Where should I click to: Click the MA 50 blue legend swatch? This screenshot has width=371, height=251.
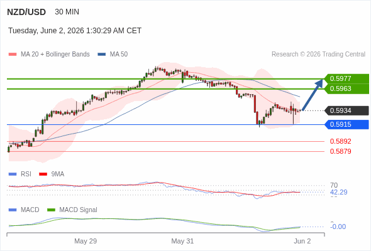[102, 55]
